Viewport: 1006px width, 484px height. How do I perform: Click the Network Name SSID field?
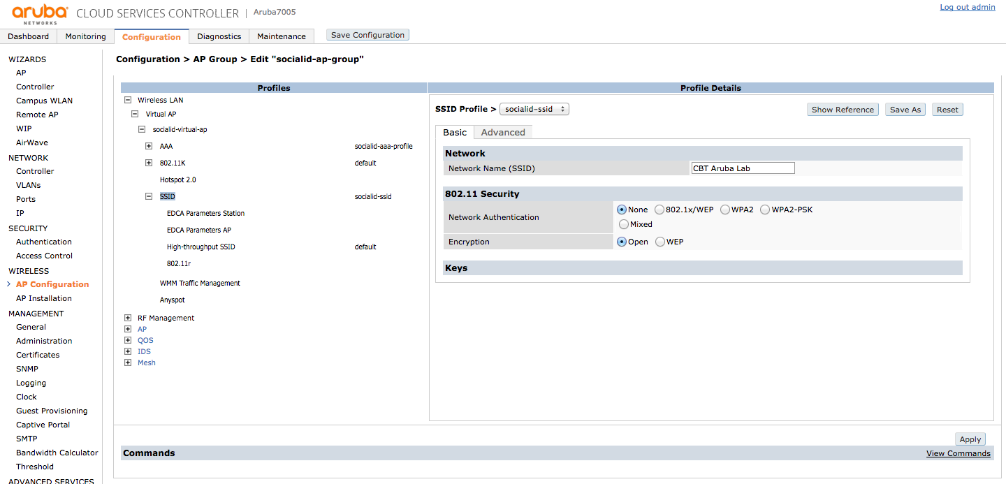(742, 168)
